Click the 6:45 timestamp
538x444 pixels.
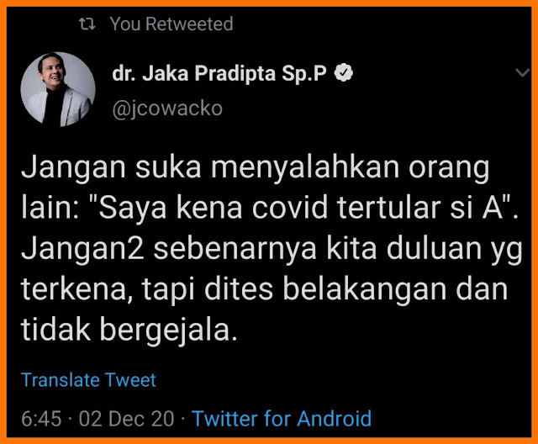point(41,419)
